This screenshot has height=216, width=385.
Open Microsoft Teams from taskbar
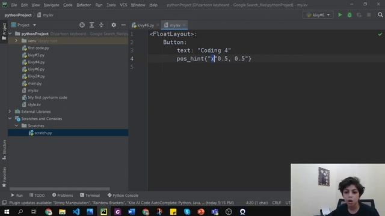(x=215, y=212)
